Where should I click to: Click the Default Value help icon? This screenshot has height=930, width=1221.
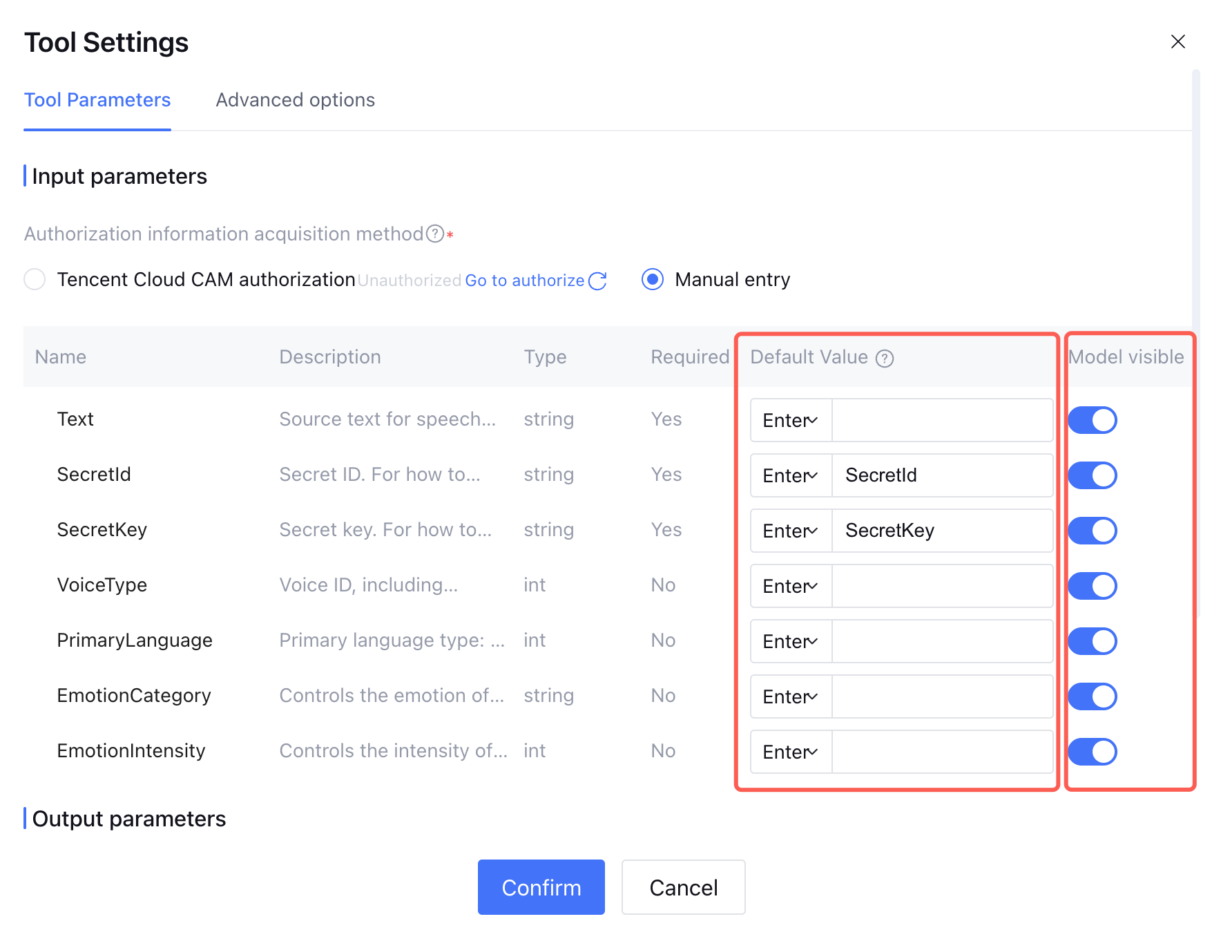point(884,358)
